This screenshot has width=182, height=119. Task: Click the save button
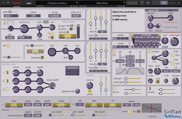point(29,3)
